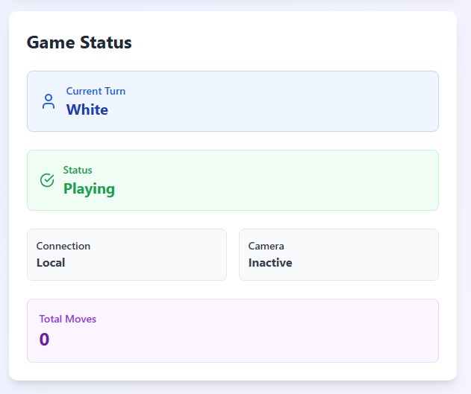Click the Playing status value
The image size is (471, 394).
pyautogui.click(x=89, y=189)
